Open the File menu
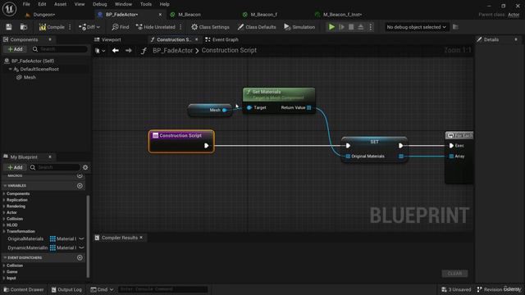Viewport: 525px width, 295px height. pyautogui.click(x=26, y=4)
